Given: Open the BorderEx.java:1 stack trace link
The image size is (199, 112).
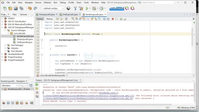Looking at the screenshot, I should coord(109,93).
